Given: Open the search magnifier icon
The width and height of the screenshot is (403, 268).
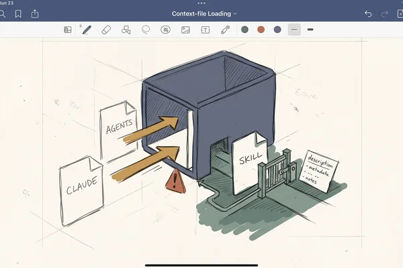Looking at the screenshot, I should coord(2,14).
